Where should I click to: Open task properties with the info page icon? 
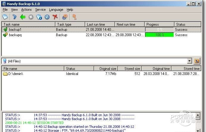click(39, 17)
